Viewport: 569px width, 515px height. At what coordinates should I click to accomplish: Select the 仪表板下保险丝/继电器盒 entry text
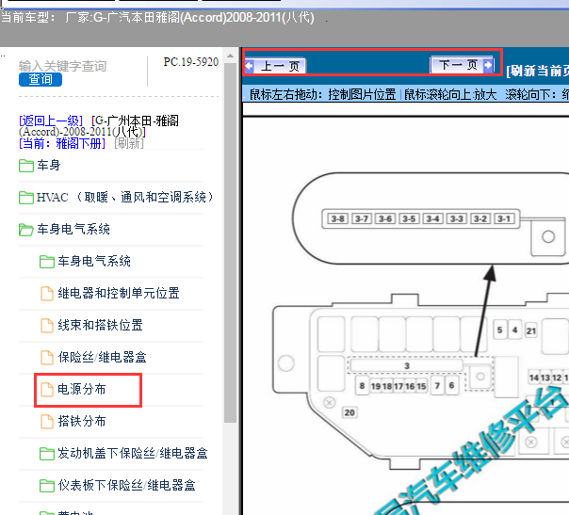126,485
